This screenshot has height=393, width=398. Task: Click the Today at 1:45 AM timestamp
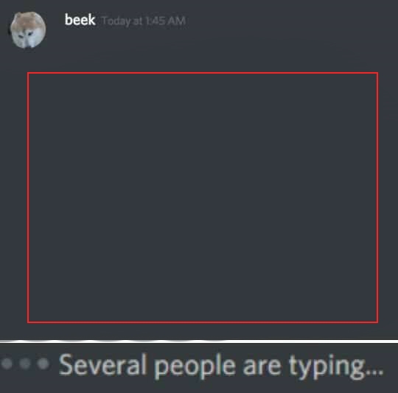point(144,21)
